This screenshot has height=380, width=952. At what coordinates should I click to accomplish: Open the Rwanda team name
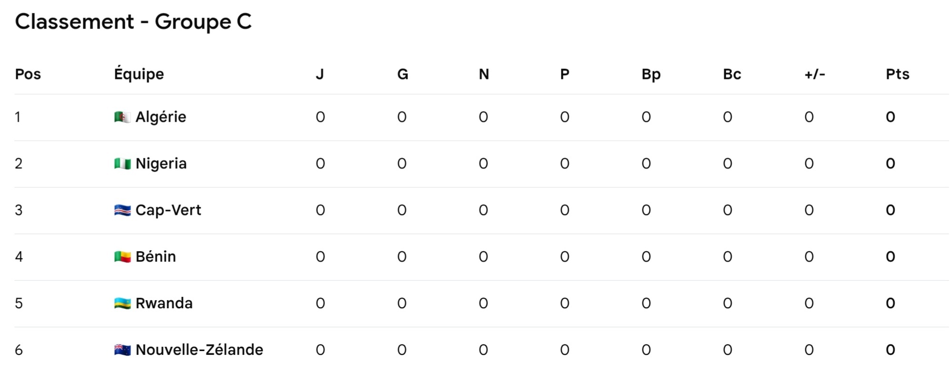164,303
